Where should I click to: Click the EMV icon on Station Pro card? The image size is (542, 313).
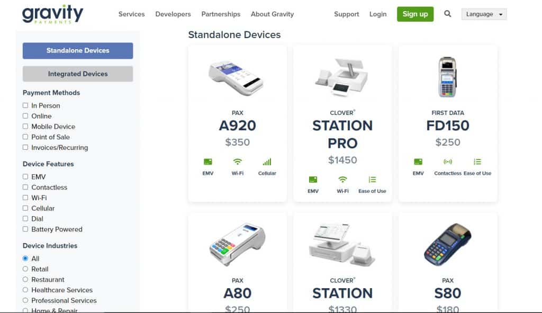(x=313, y=180)
